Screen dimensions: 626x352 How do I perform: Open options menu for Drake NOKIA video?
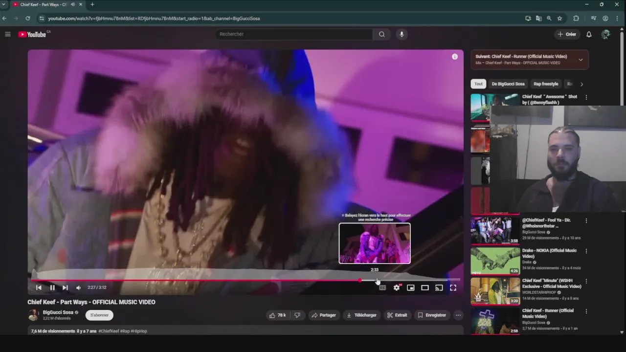(586, 251)
